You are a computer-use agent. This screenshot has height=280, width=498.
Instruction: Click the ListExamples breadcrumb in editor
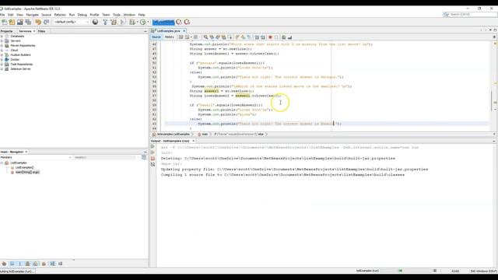click(x=171, y=135)
